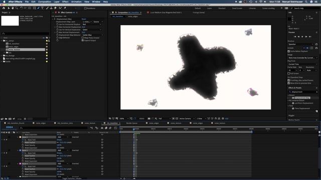Step to next frame in Preview panel
The height and width of the screenshot is (180, 321).
coord(306,36)
